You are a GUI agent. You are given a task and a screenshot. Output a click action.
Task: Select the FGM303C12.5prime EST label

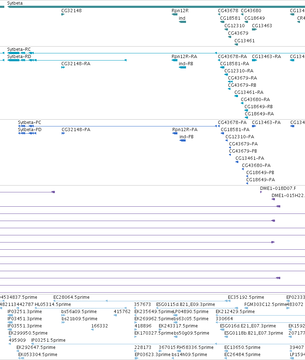pos(266,304)
